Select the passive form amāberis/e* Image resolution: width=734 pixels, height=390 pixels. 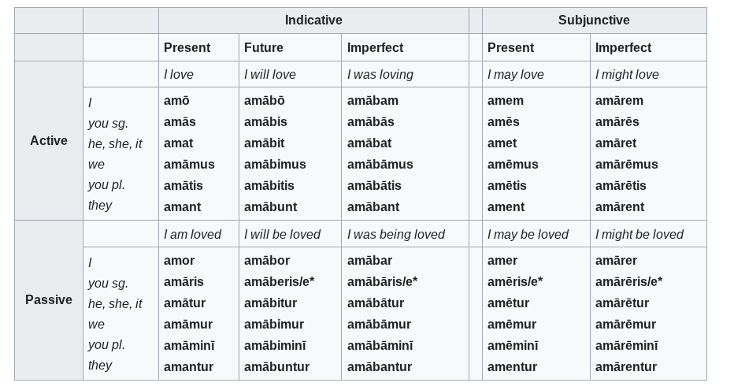[x=279, y=282]
